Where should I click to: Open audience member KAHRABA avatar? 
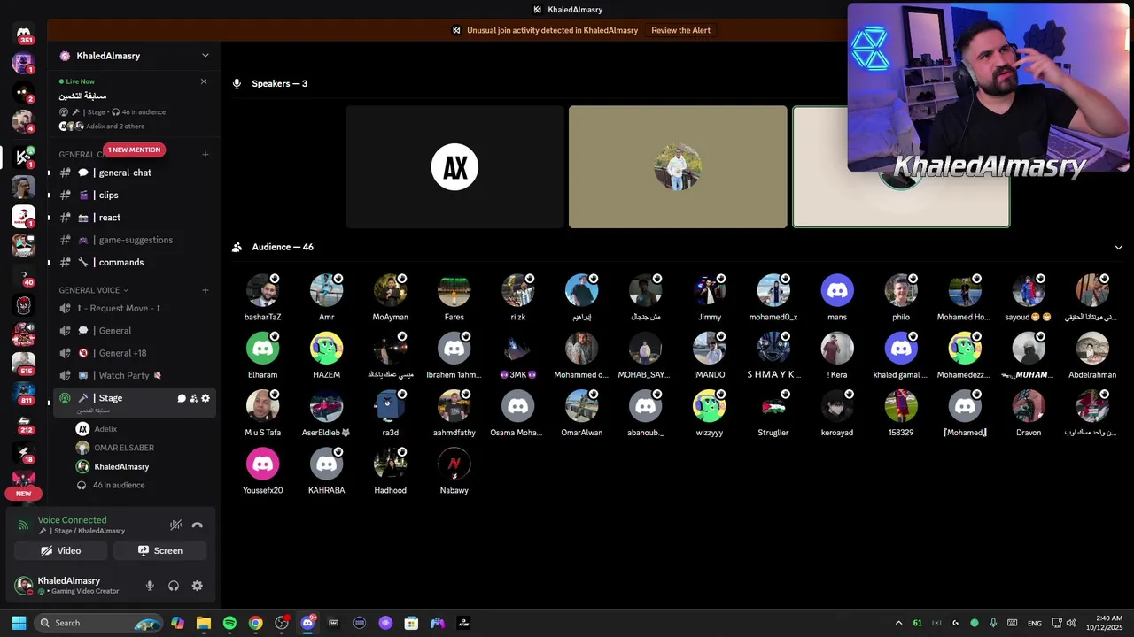tap(326, 464)
